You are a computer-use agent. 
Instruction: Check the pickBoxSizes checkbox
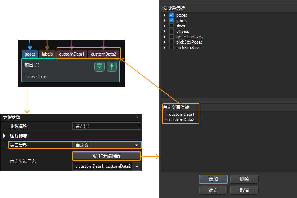pyautogui.click(x=172, y=47)
